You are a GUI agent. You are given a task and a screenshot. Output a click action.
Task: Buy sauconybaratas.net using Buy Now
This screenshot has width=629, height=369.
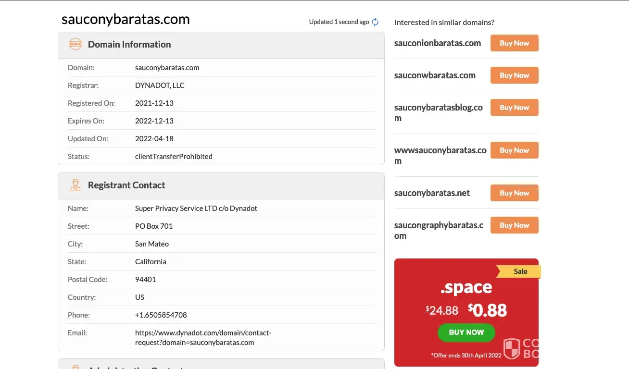tap(514, 193)
